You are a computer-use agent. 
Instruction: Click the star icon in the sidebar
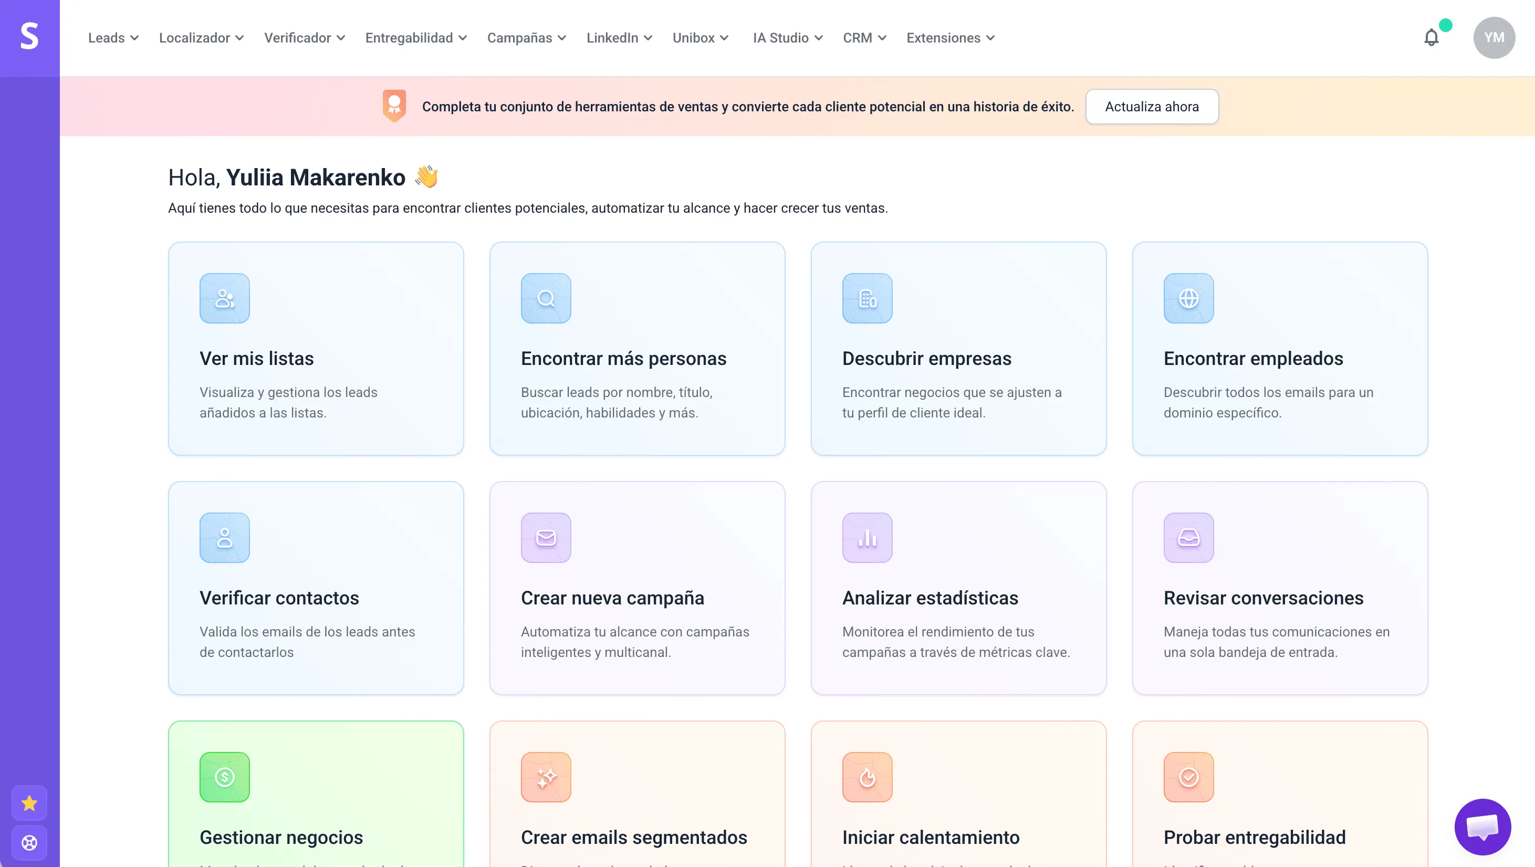click(28, 803)
